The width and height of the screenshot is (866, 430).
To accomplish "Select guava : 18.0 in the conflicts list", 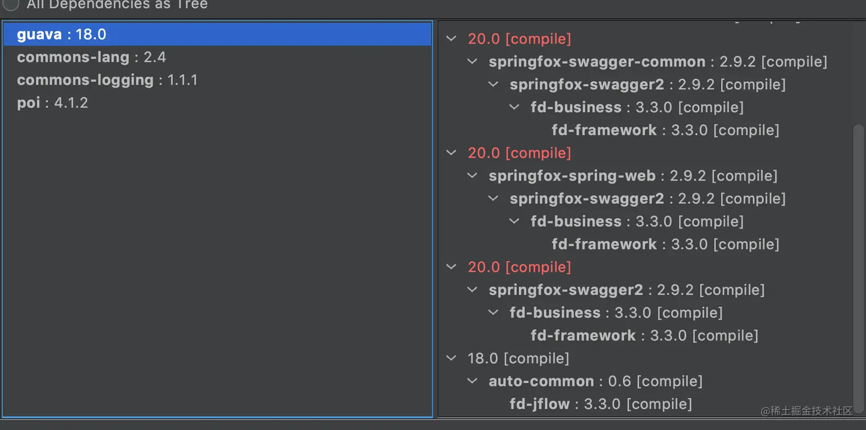I will click(x=217, y=34).
